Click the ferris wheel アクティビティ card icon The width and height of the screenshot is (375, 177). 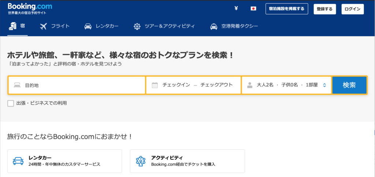click(141, 161)
